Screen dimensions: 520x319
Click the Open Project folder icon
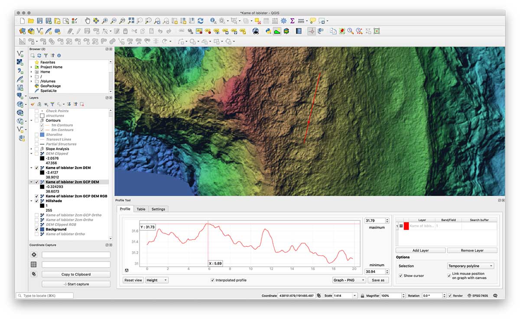(31, 21)
